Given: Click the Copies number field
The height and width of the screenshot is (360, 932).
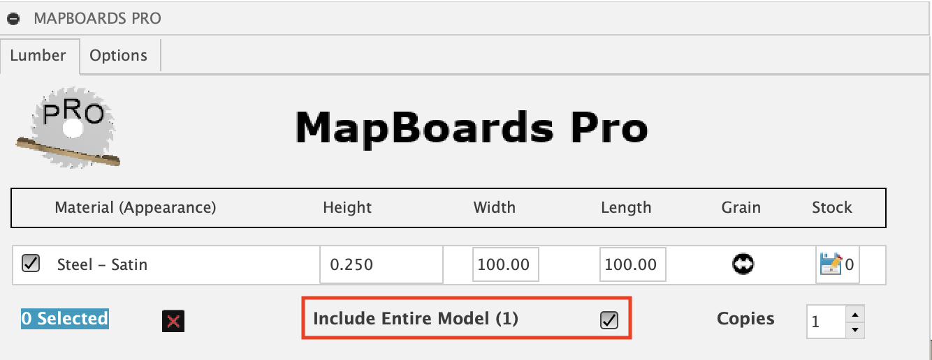Looking at the screenshot, I should 825,322.
